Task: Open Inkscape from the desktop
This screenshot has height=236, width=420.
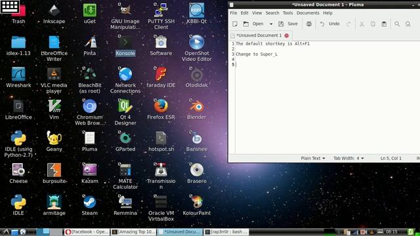Action: tap(54, 13)
